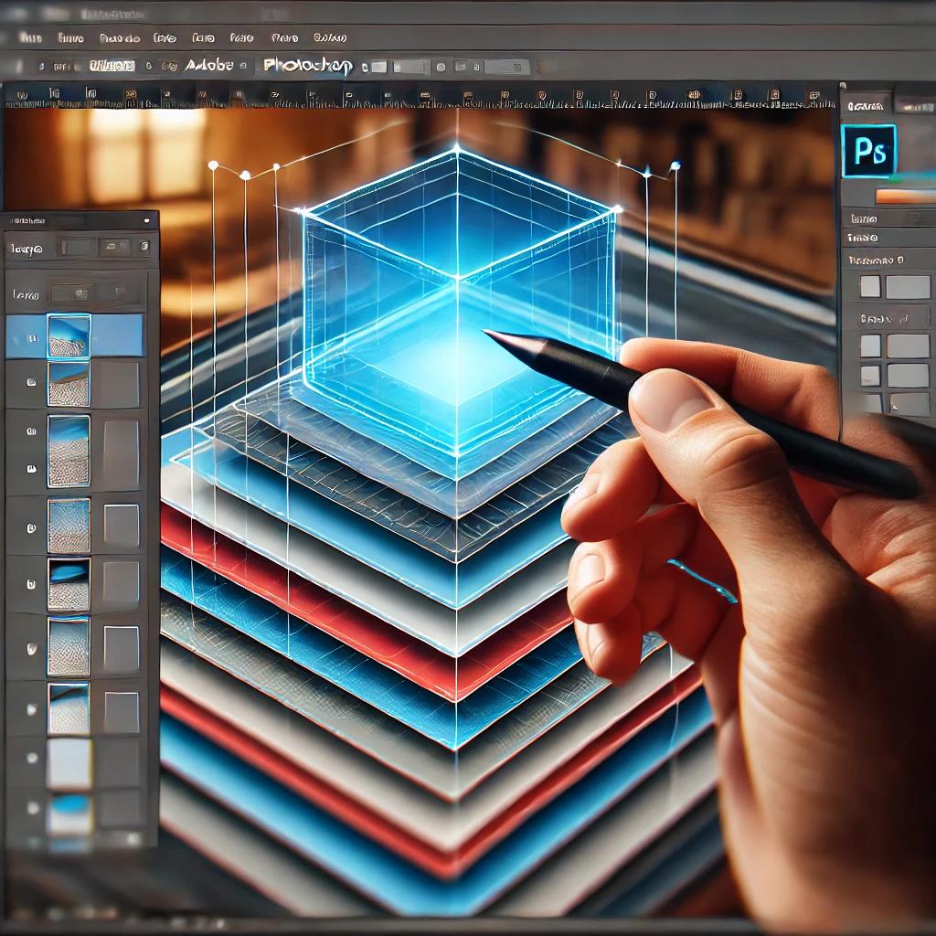Click the fourth layer's mask thumbnail
Viewport: 936px width, 936px height.
point(122,526)
